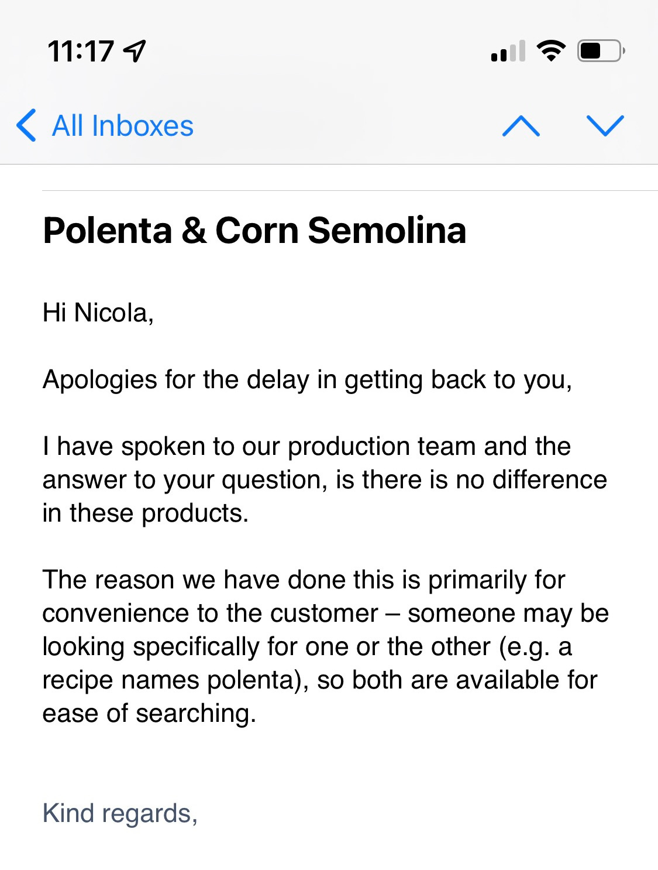The width and height of the screenshot is (658, 870).
Task: Tap the location services arrow icon
Action: click(135, 51)
